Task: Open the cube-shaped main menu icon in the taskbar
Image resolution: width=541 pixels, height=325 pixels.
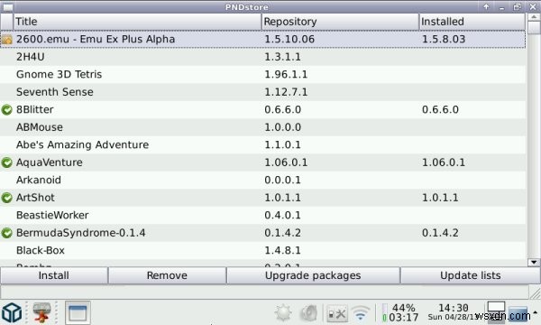Action: (x=12, y=312)
